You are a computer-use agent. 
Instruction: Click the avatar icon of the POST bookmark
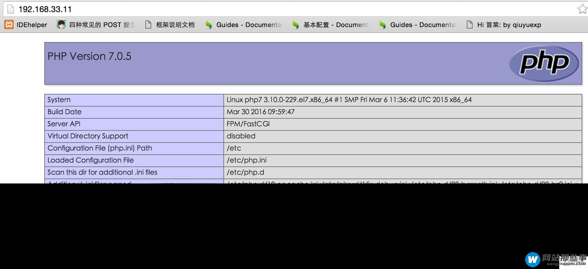61,25
